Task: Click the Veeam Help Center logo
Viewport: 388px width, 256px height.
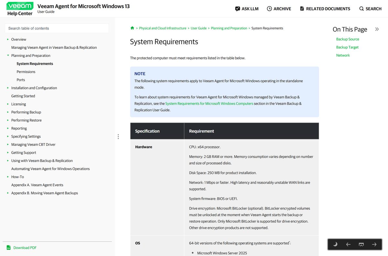Action: [20, 9]
